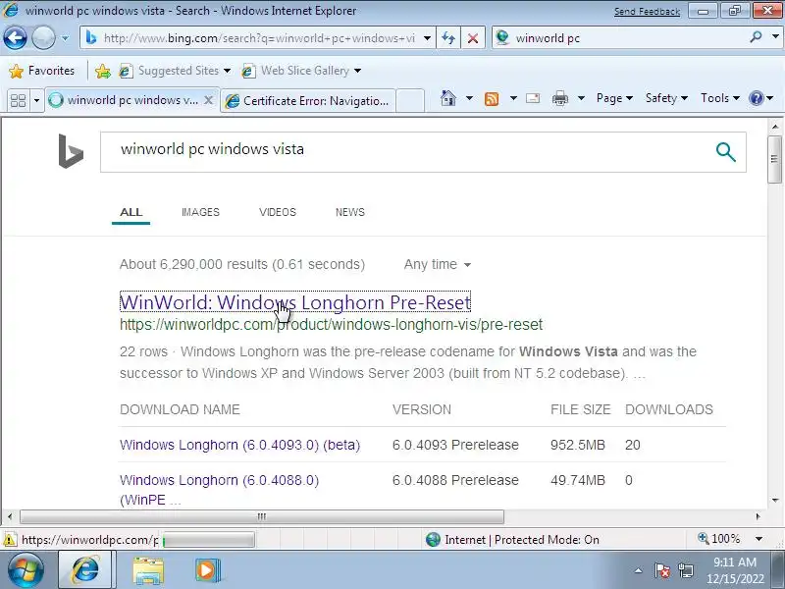The width and height of the screenshot is (785, 589).
Task: Open the Safety menu
Action: tap(666, 98)
